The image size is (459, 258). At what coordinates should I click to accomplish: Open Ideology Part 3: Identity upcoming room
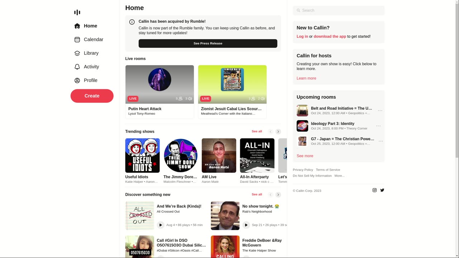tap(332, 124)
